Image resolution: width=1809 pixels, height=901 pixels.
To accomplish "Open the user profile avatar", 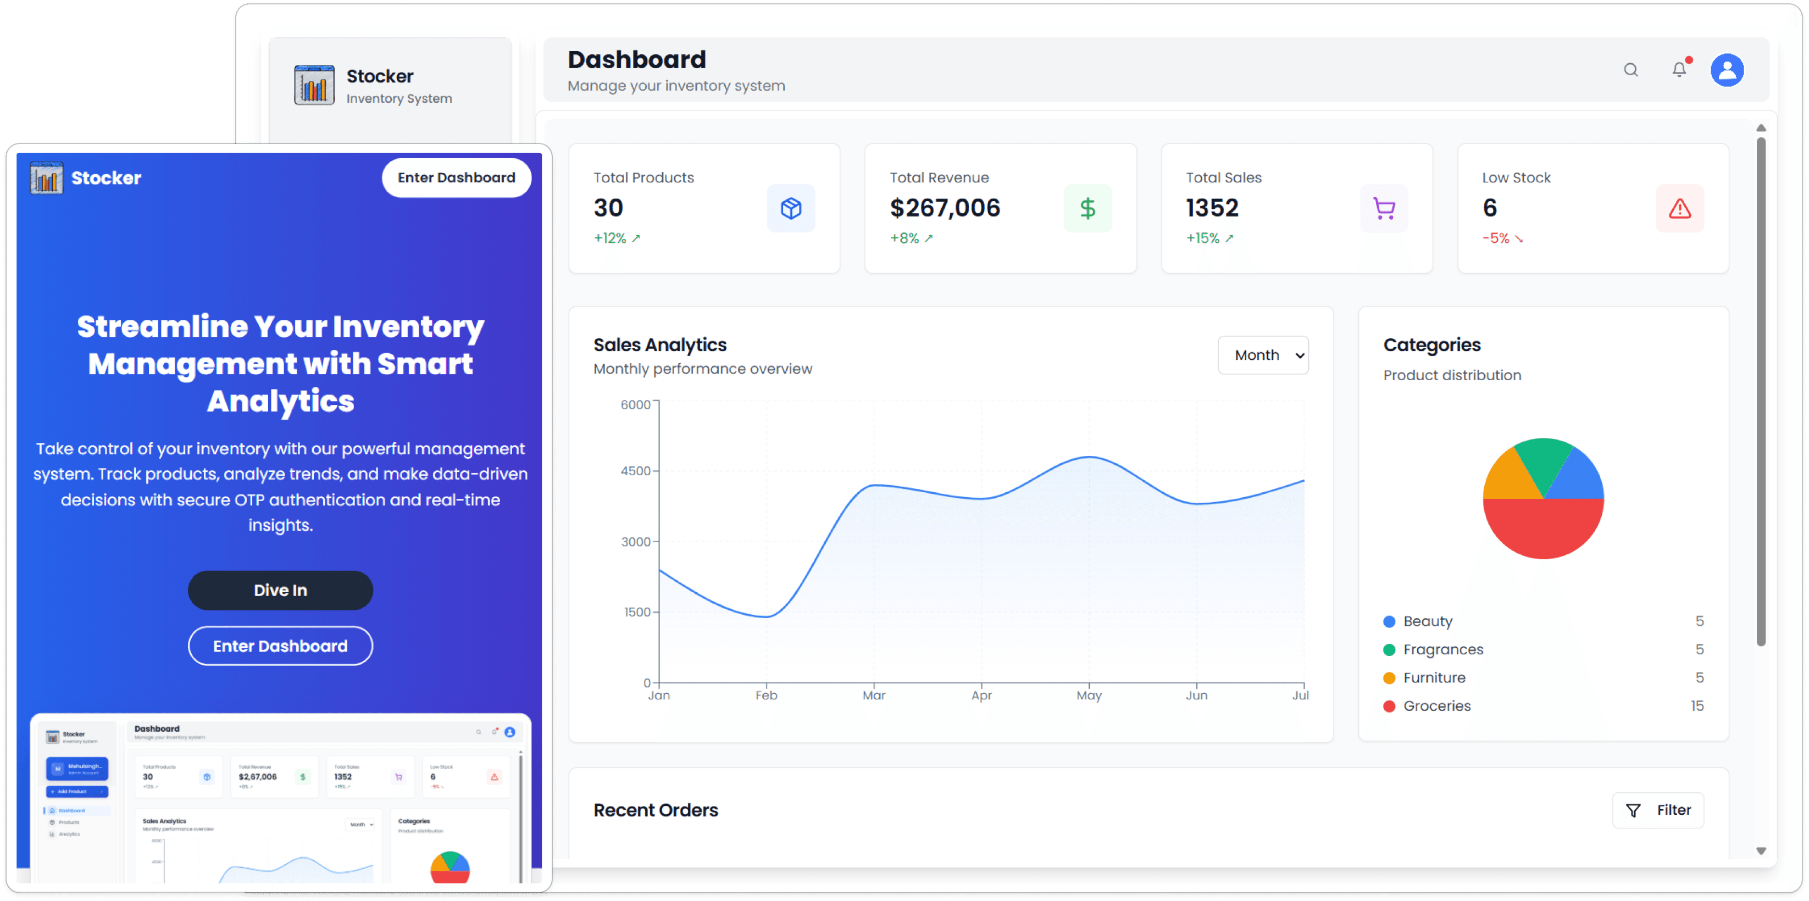I will click(x=1727, y=70).
